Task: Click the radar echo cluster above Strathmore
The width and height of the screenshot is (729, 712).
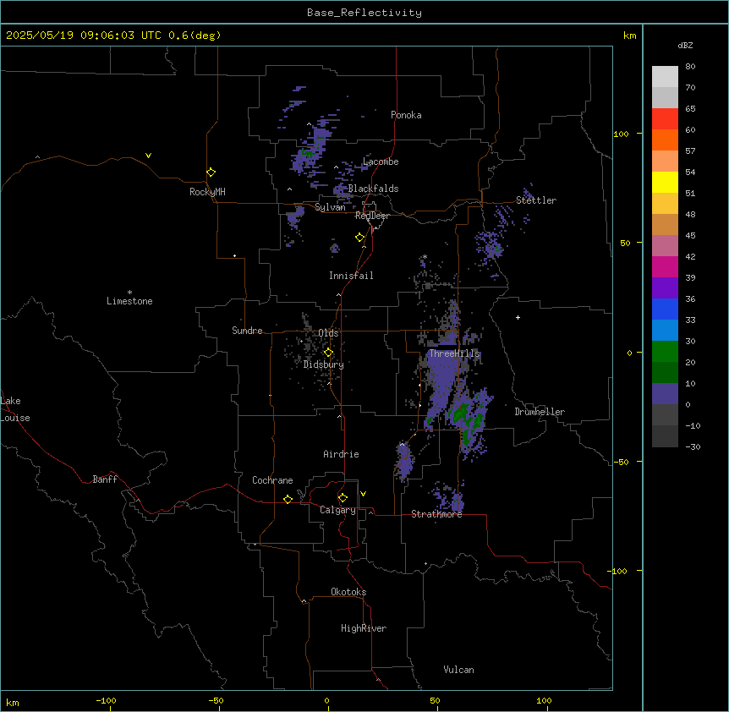Action: pyautogui.click(x=447, y=497)
